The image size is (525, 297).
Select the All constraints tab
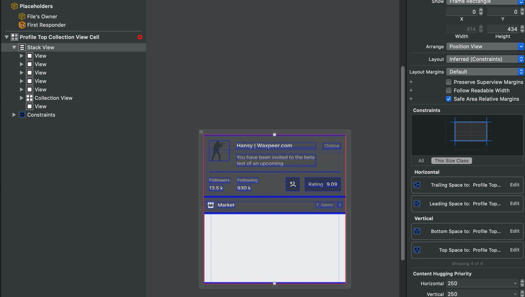(x=421, y=161)
